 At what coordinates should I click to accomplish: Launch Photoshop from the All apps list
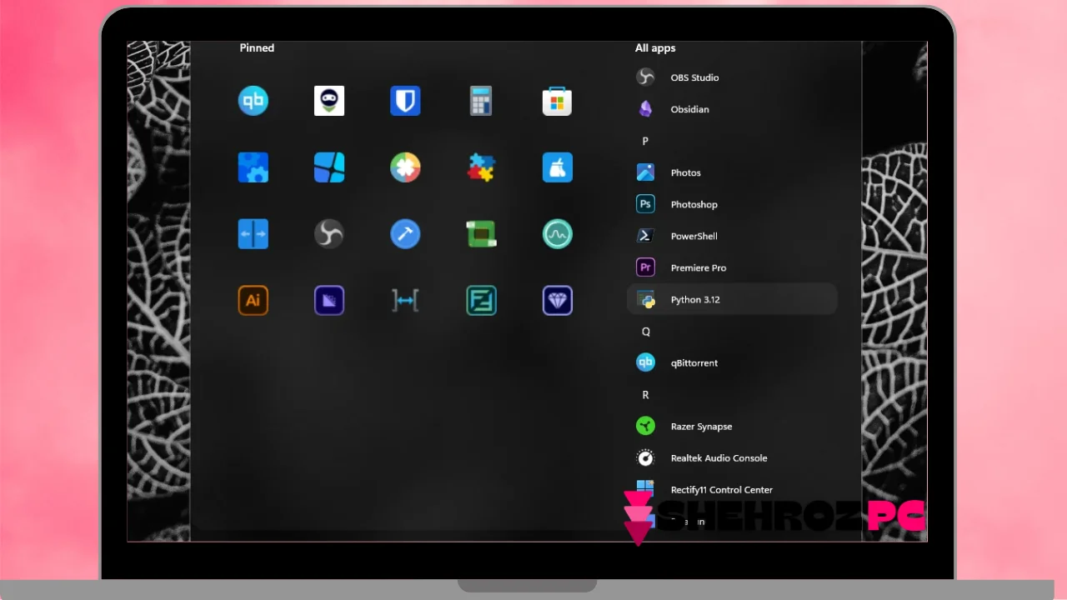tap(732, 204)
